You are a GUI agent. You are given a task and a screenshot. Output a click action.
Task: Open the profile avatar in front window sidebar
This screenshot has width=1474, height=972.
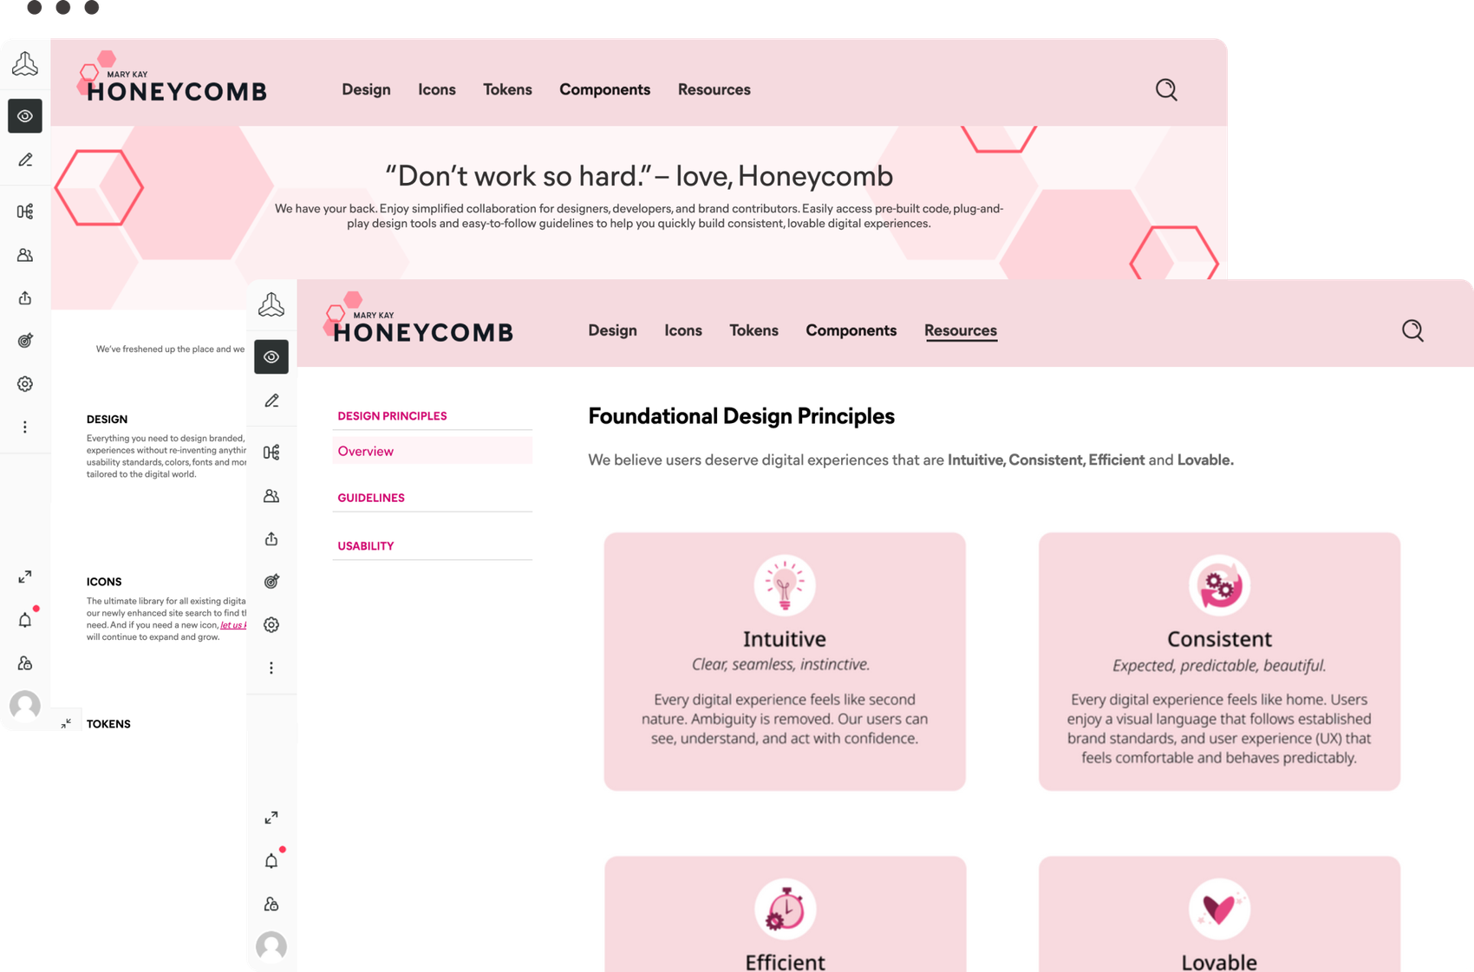coord(271,947)
